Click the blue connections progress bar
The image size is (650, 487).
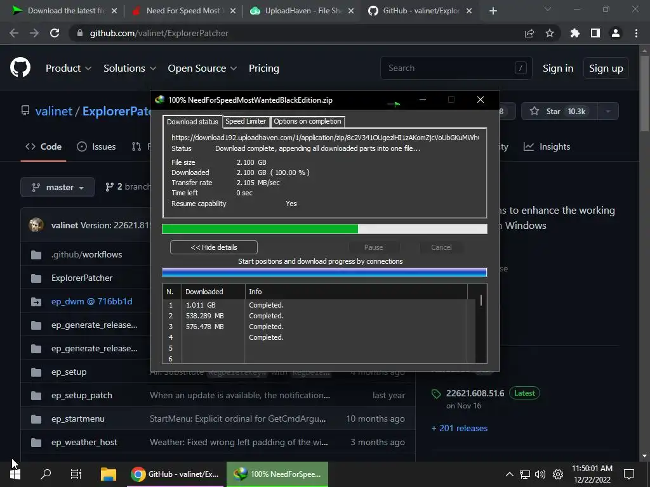click(x=324, y=272)
